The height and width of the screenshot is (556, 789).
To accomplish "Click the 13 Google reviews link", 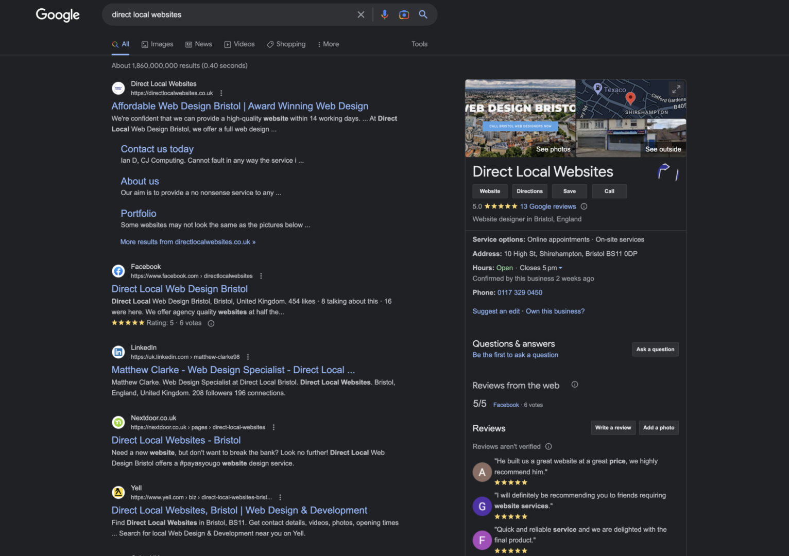I will [548, 206].
